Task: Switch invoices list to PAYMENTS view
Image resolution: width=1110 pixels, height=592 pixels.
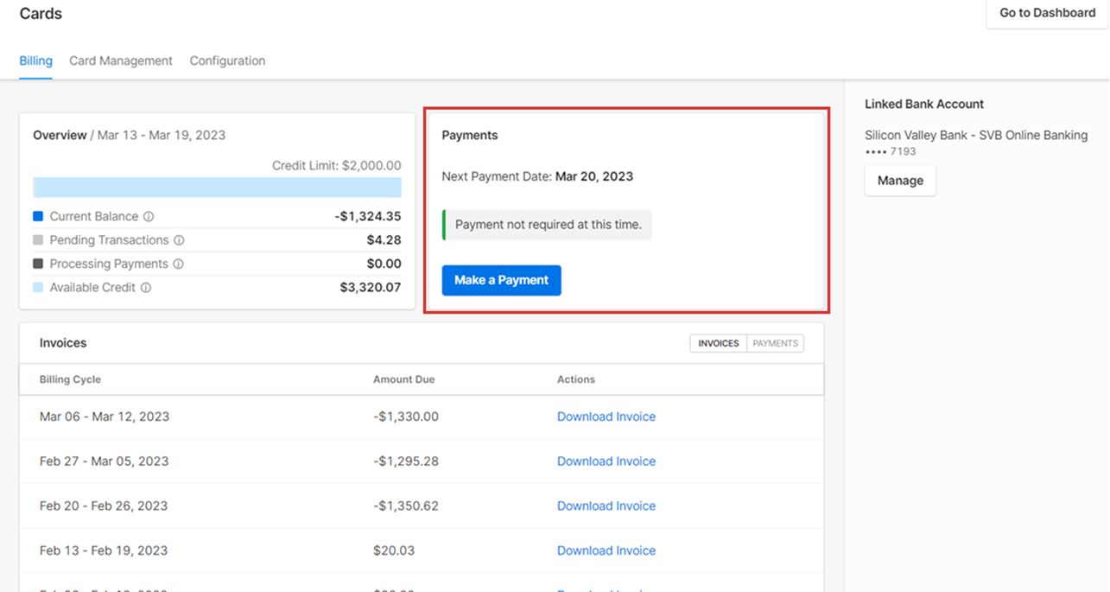Action: pyautogui.click(x=775, y=343)
